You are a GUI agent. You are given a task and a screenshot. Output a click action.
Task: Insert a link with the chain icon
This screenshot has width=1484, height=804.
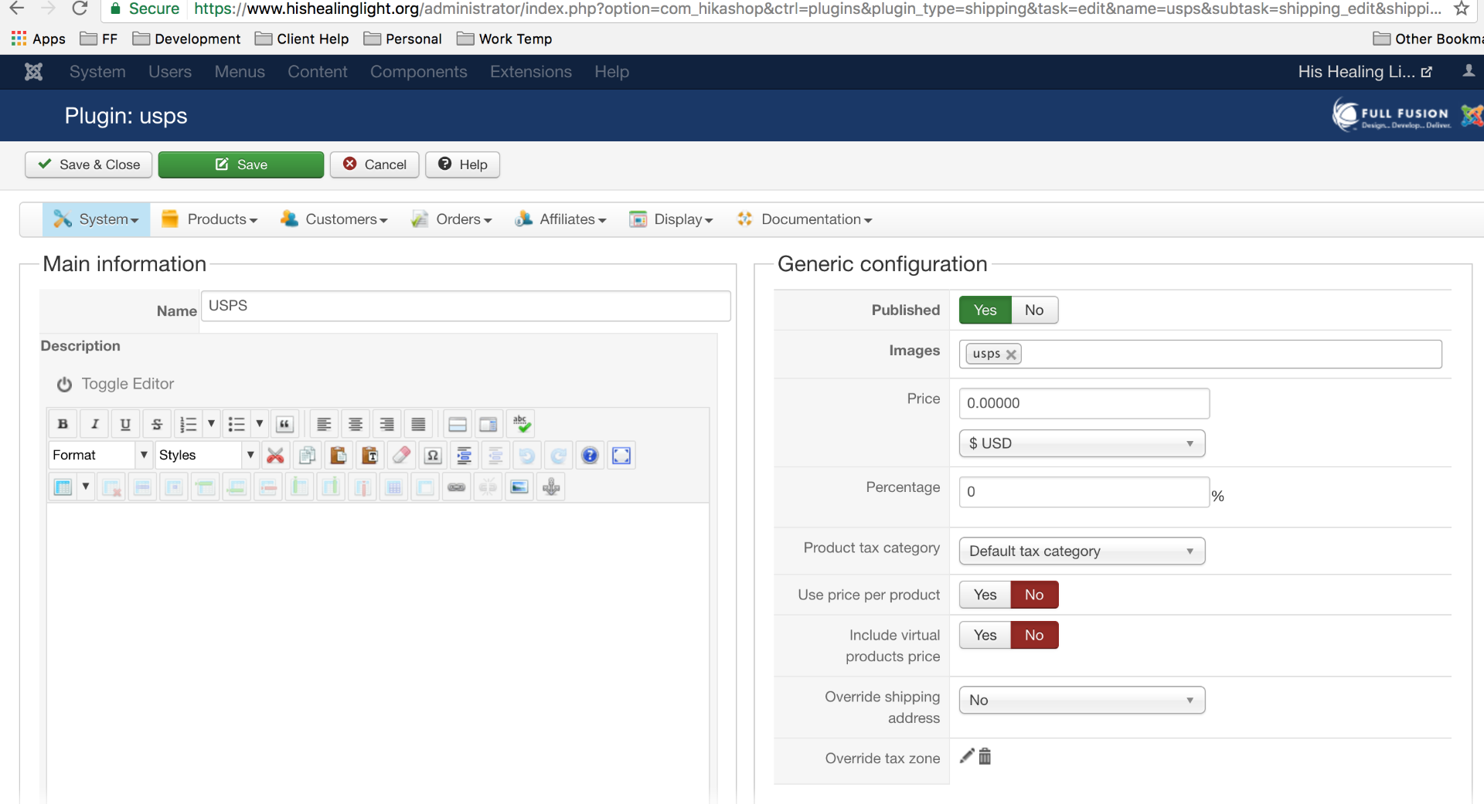click(x=457, y=487)
